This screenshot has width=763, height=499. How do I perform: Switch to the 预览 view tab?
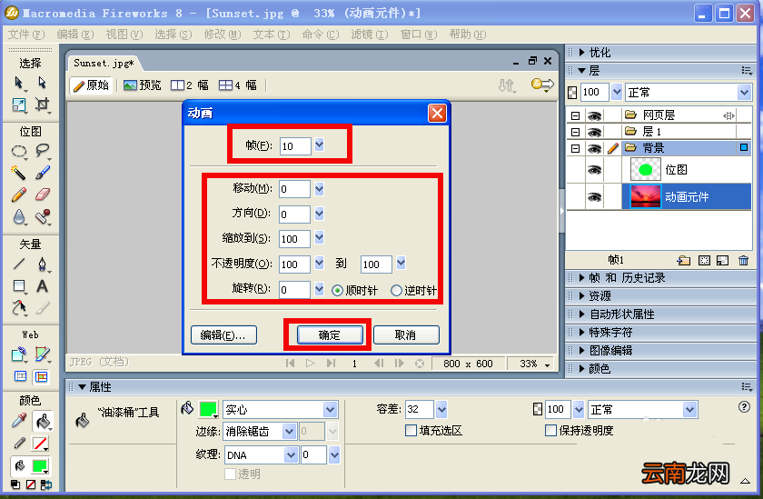142,85
